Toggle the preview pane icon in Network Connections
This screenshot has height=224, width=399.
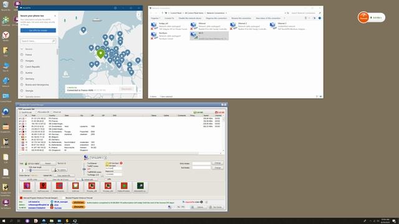pos(314,18)
